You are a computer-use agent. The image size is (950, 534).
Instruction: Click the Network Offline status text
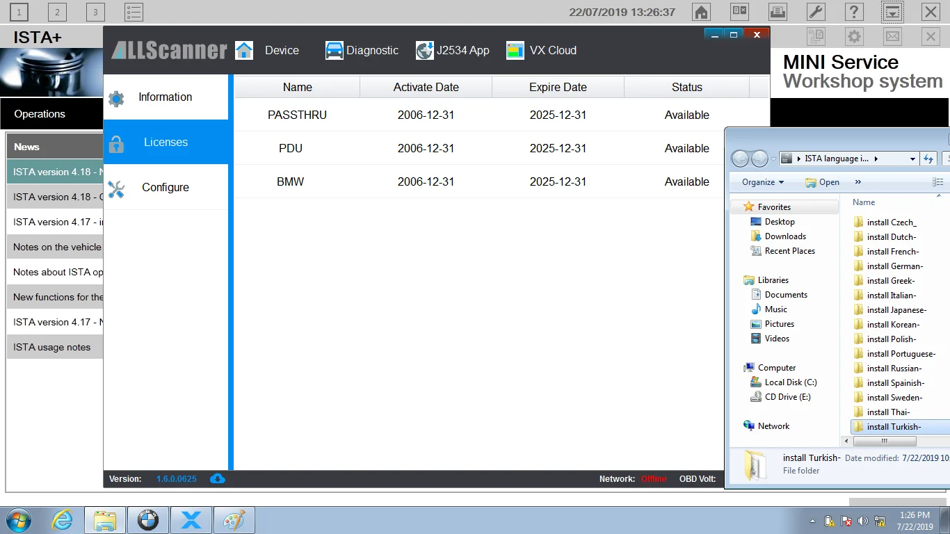click(x=654, y=479)
